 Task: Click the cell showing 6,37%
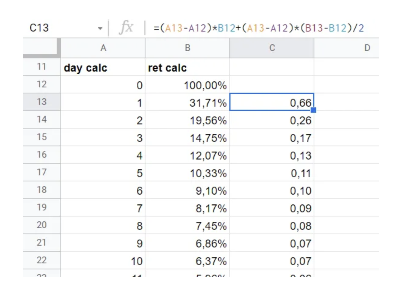coord(187,261)
